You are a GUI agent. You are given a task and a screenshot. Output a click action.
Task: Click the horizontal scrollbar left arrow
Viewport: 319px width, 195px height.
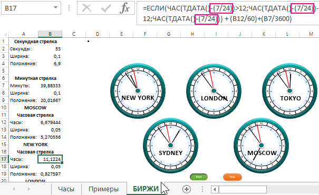(x=215, y=190)
